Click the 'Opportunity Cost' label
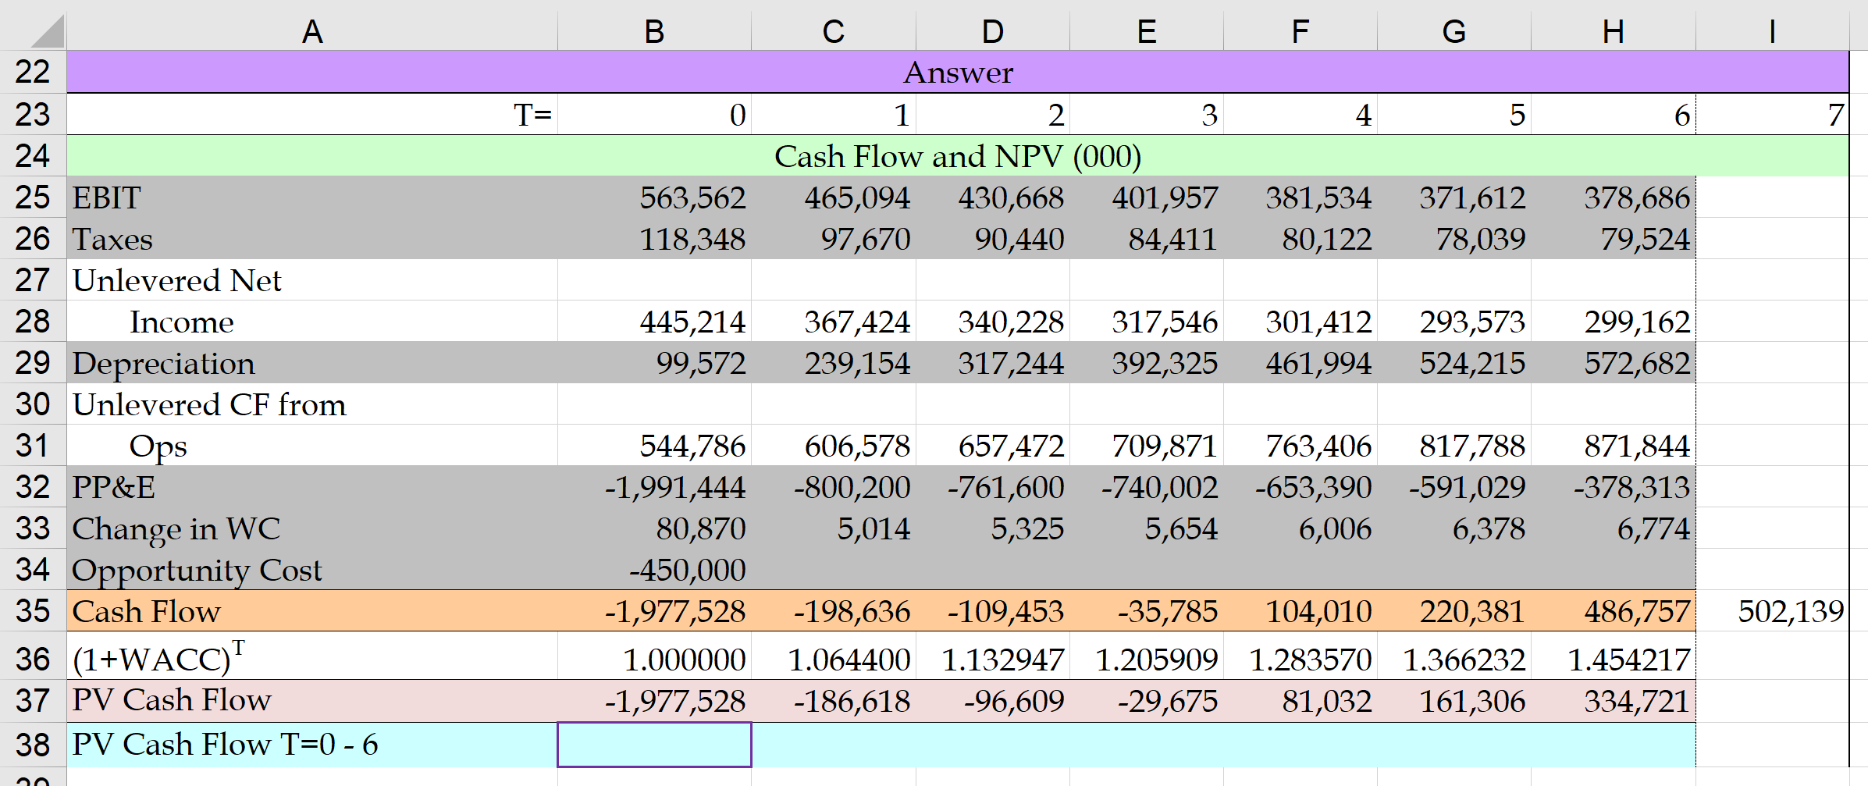Screen dimensions: 1868x786 (197, 570)
